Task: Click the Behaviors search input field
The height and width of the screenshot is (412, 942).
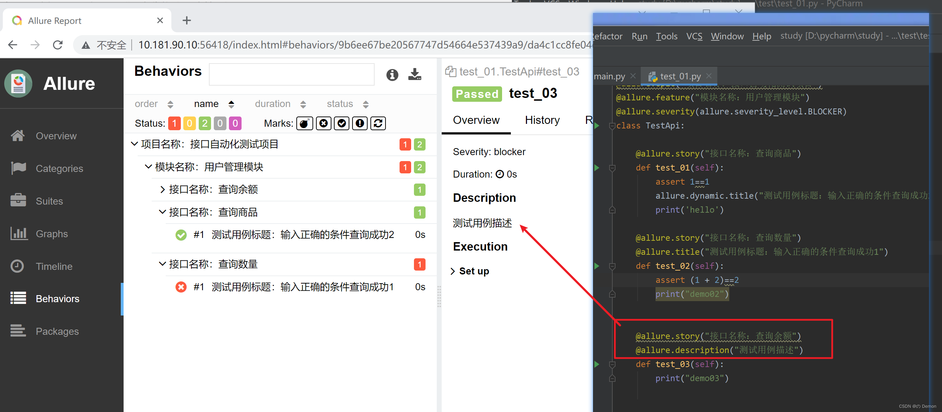Action: pos(291,75)
